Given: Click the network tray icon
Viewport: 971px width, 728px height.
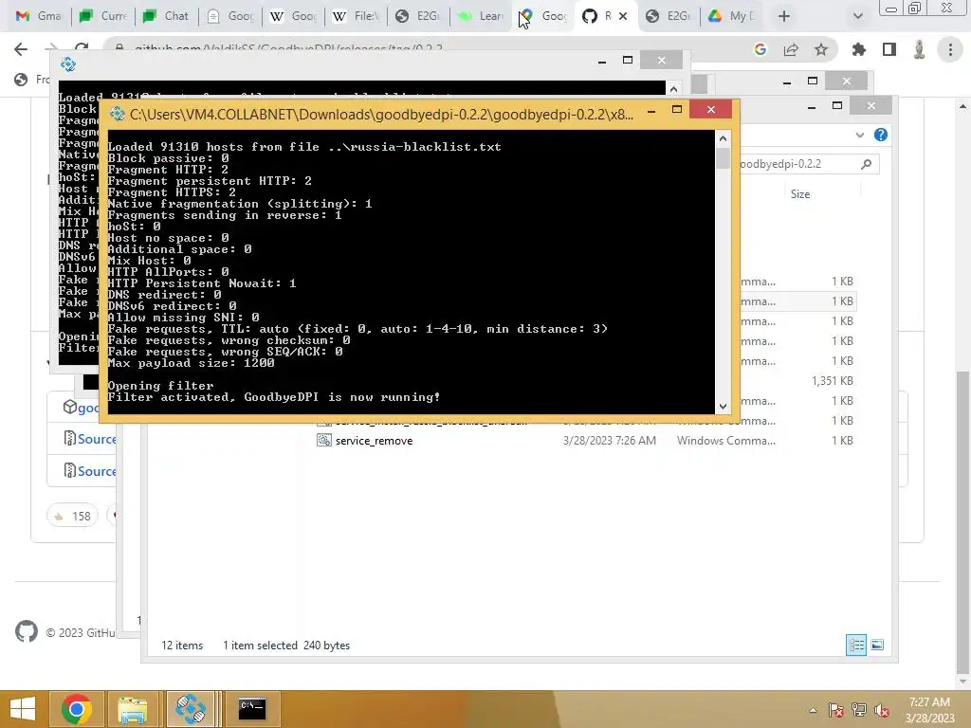Looking at the screenshot, I should (x=859, y=710).
